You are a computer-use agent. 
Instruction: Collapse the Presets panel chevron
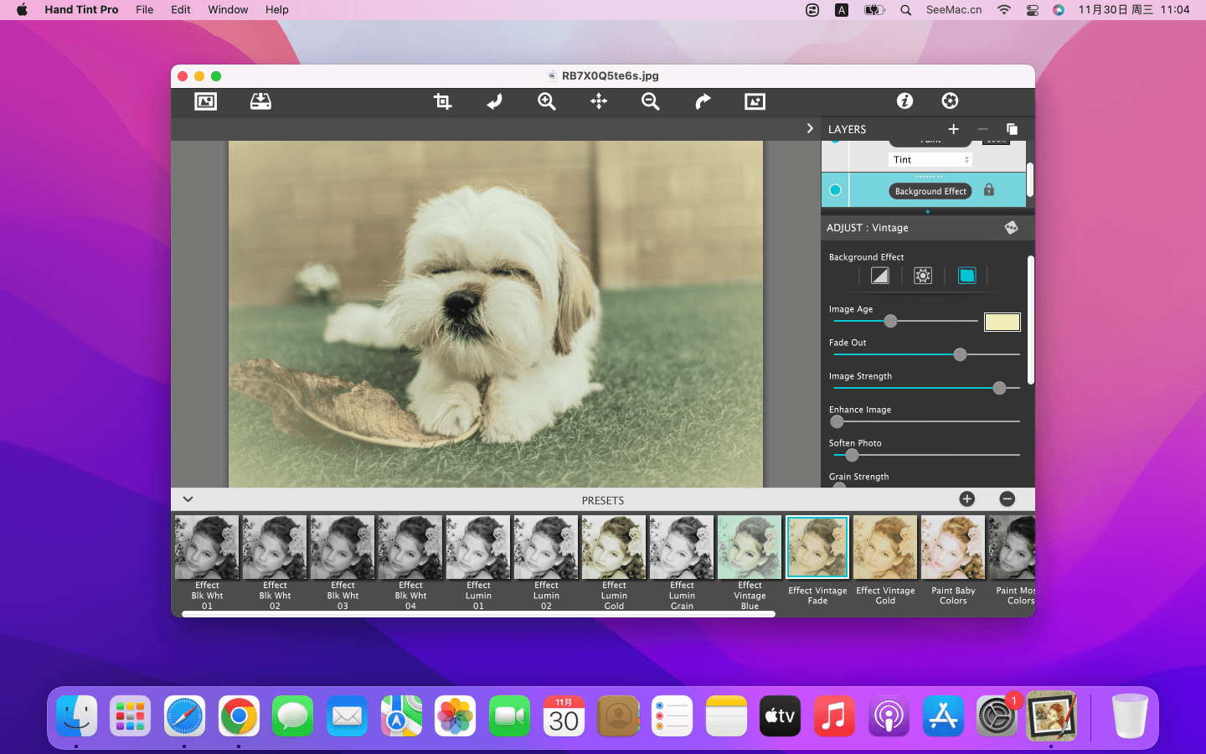pyautogui.click(x=188, y=499)
